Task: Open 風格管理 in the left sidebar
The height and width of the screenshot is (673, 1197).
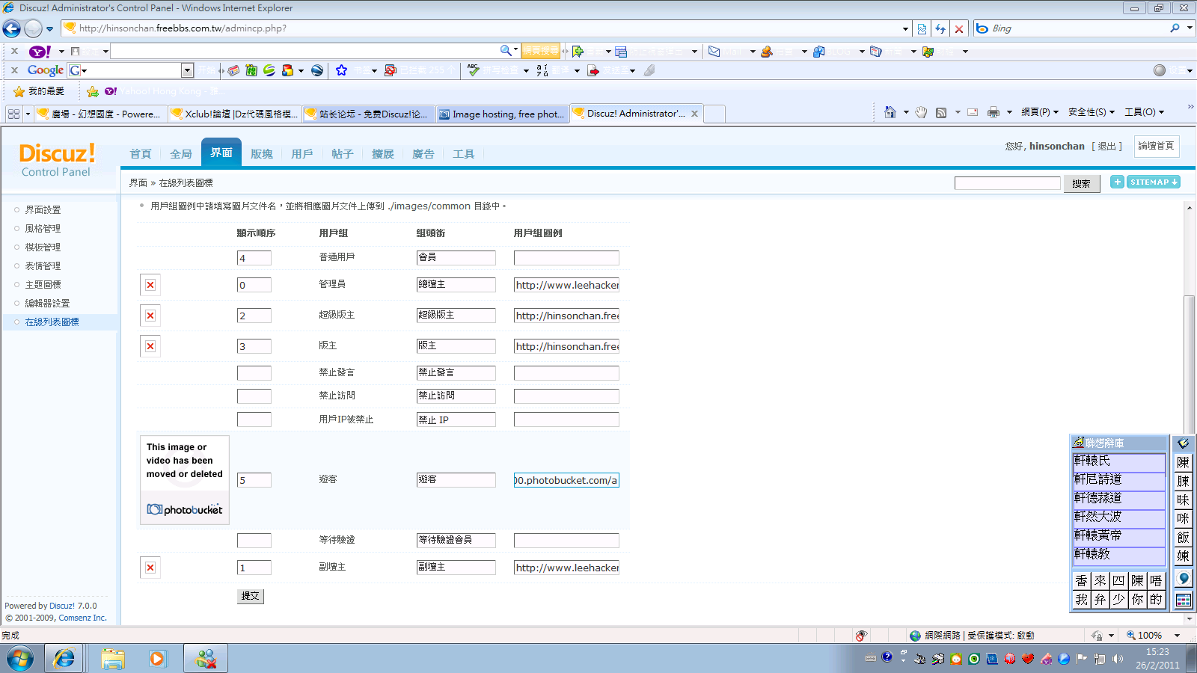Action: pyautogui.click(x=43, y=229)
